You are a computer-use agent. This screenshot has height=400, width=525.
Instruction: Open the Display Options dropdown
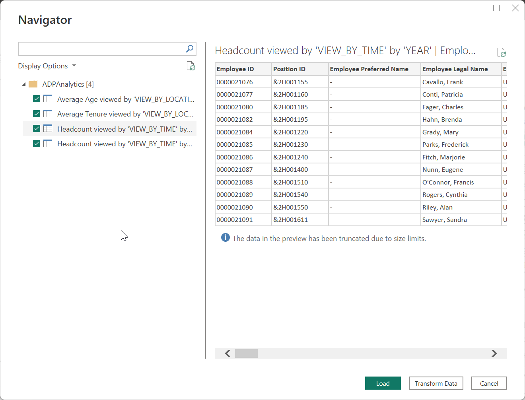pos(47,66)
